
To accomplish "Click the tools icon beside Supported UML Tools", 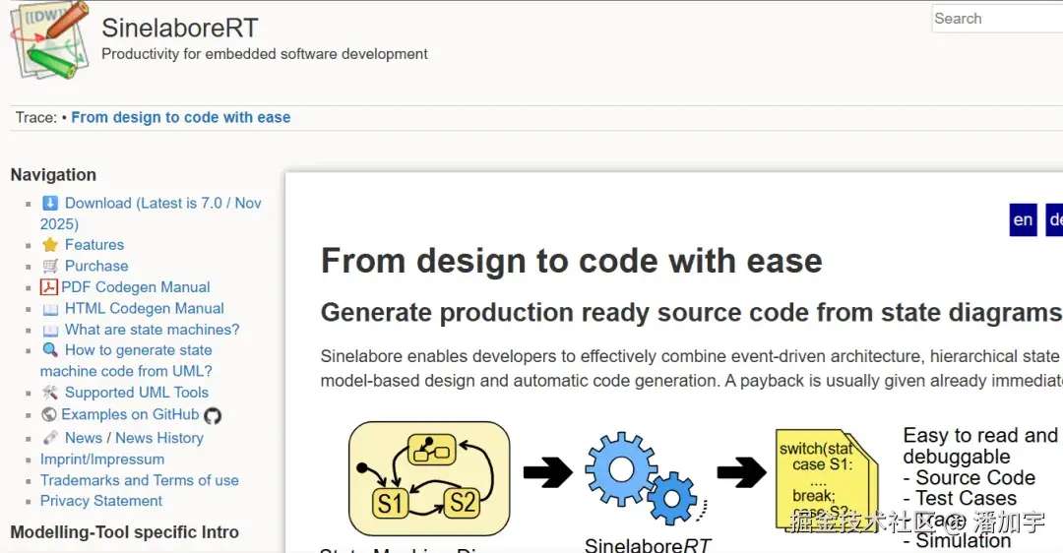I will pyautogui.click(x=49, y=393).
